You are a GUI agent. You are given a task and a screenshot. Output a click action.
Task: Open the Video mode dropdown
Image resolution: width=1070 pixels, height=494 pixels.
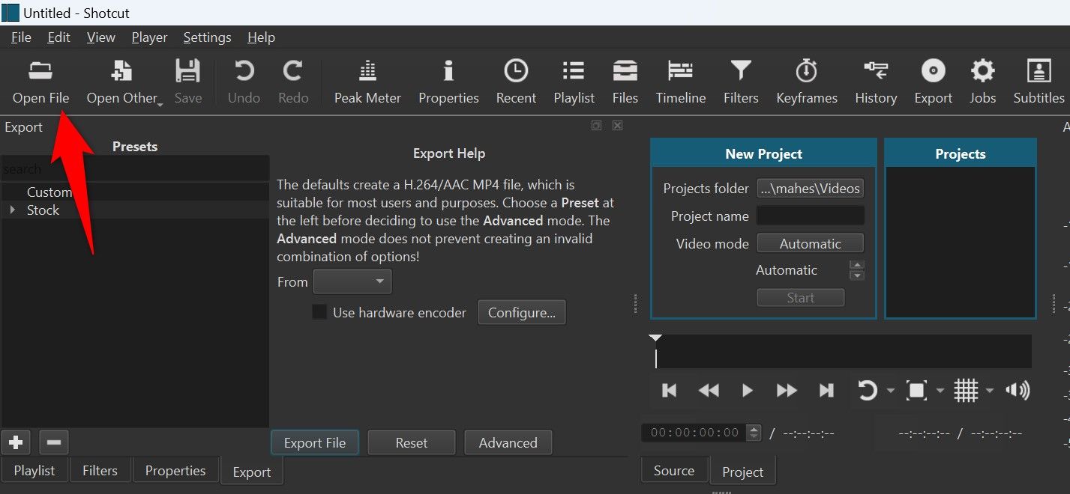point(810,243)
